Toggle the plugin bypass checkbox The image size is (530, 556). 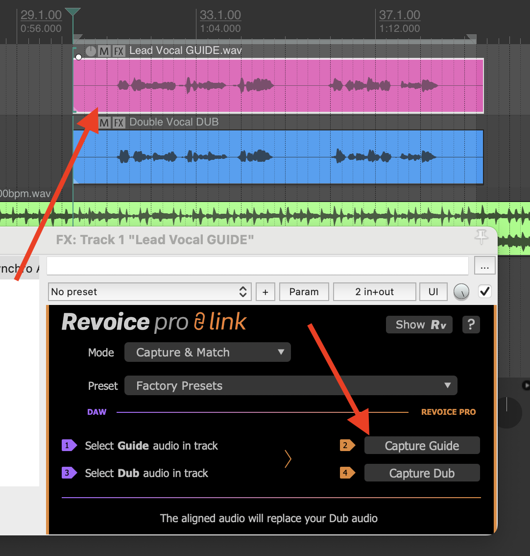[x=484, y=292]
